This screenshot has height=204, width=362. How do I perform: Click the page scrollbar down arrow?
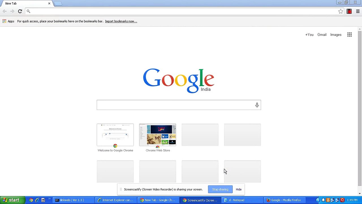coord(360,194)
